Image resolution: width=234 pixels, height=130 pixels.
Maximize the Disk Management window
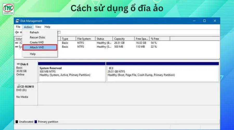point(204,21)
